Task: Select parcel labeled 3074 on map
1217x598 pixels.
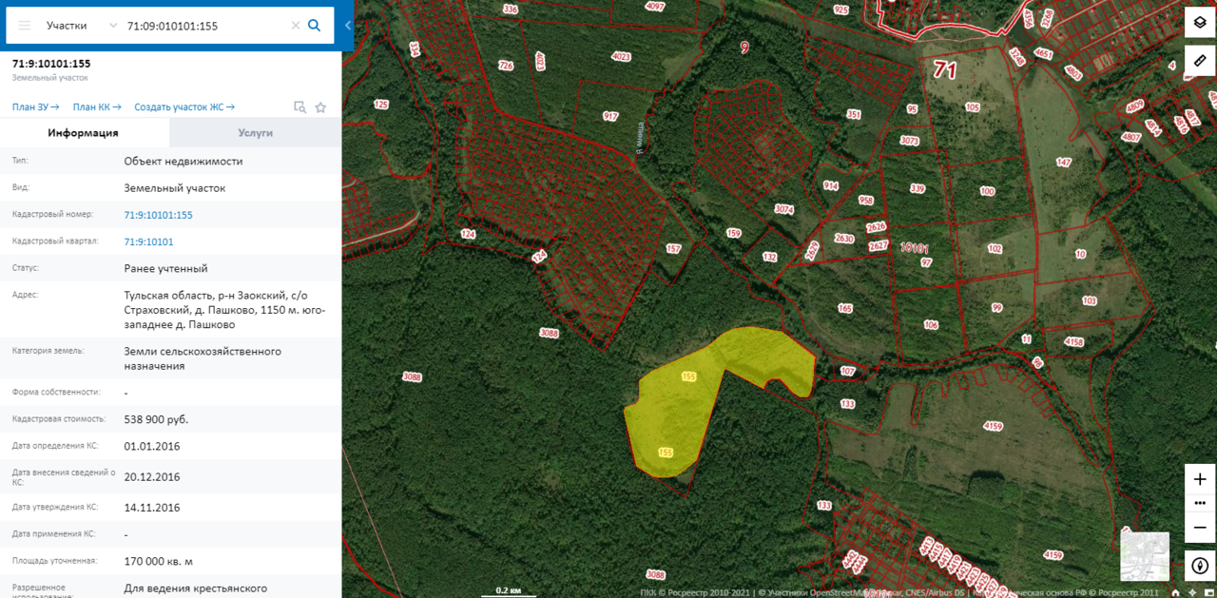Action: click(x=784, y=209)
